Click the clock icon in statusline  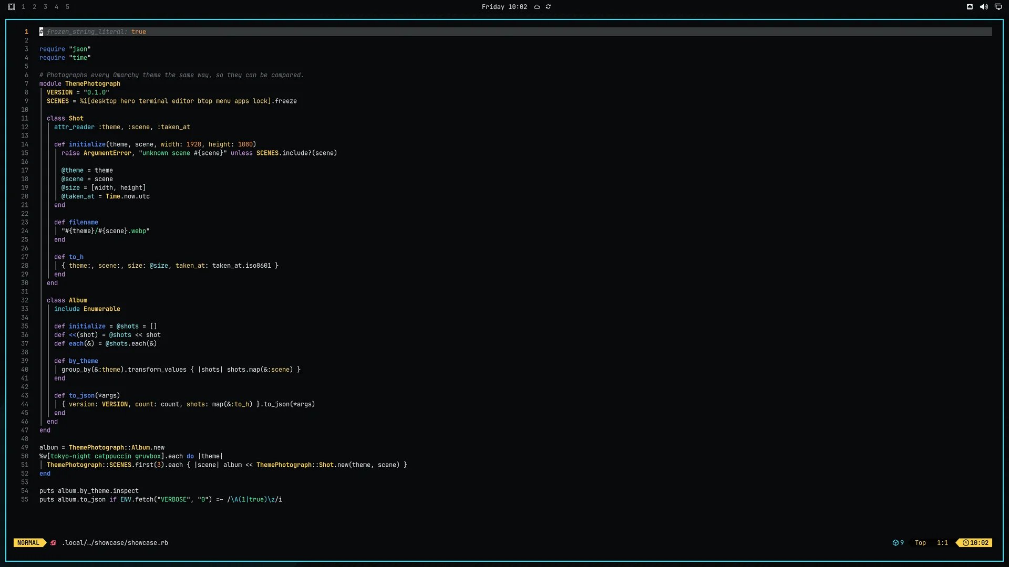(965, 543)
